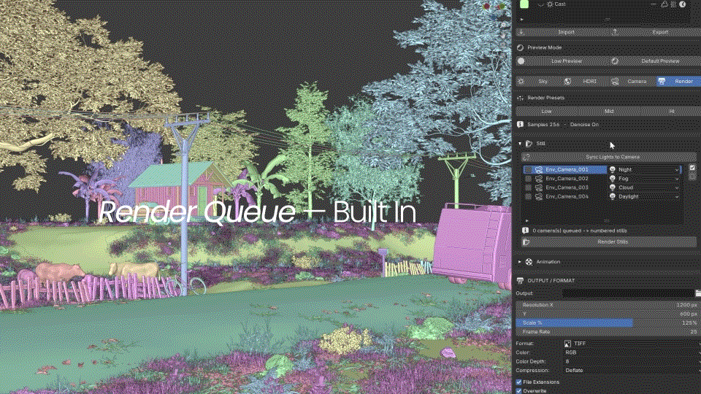Select Env_Camera_004 in the list
Screen dimensions: 701x394
click(567, 196)
